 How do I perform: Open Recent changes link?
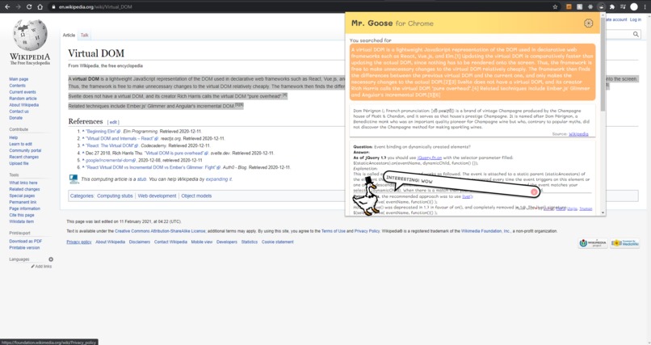(23, 157)
